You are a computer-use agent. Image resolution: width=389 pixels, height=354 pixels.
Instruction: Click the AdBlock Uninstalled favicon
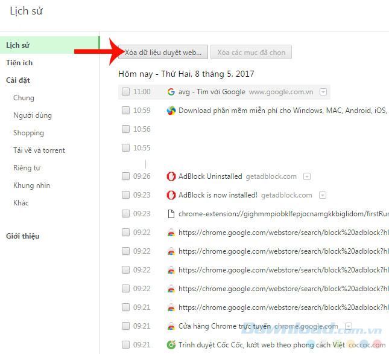pos(171,176)
